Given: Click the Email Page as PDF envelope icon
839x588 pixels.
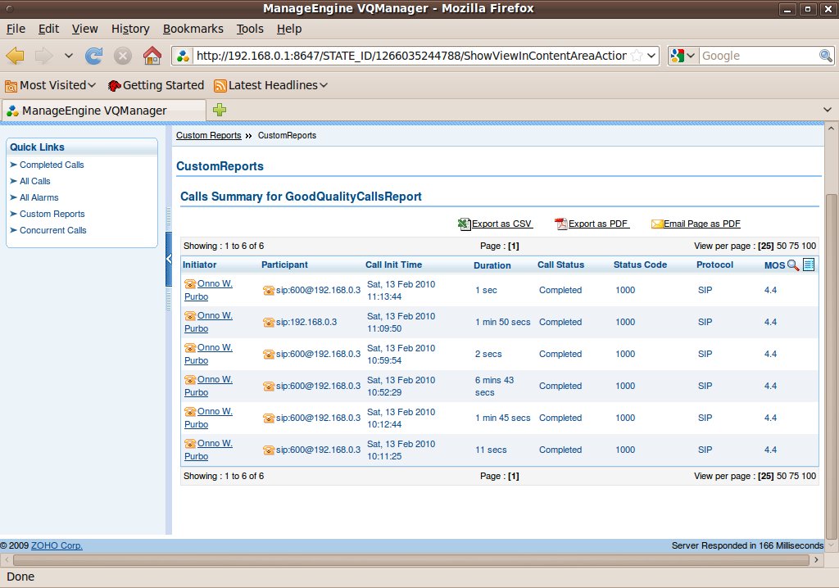Looking at the screenshot, I should tap(657, 224).
